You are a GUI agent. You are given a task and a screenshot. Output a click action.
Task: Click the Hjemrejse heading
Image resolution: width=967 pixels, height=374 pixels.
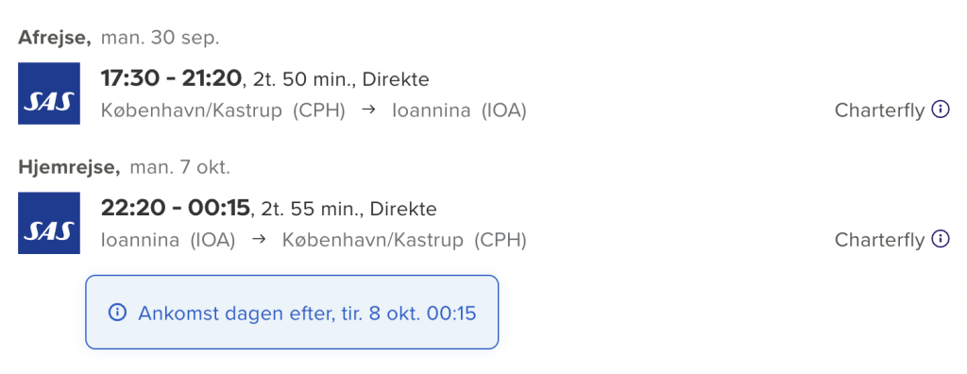(x=69, y=167)
